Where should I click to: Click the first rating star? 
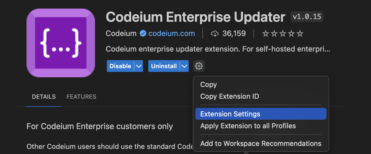tap(265, 34)
